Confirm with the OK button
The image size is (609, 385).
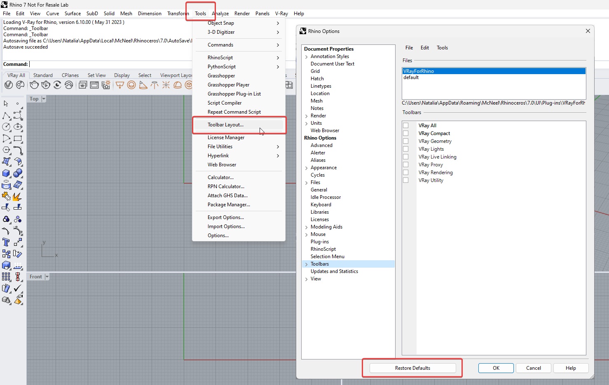tap(496, 368)
